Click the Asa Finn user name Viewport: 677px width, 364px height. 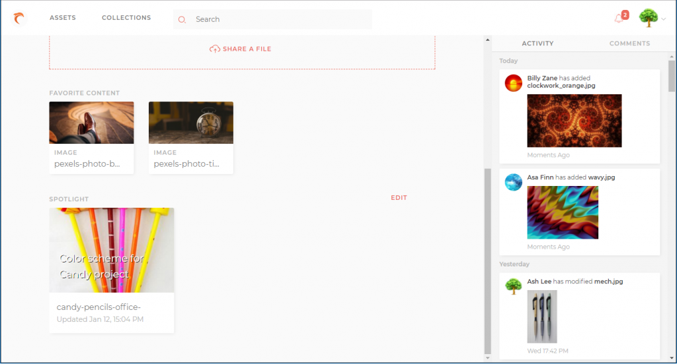(x=540, y=177)
